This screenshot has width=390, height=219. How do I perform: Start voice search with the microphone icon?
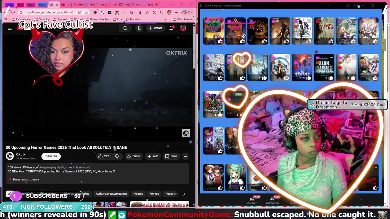tap(139, 28)
